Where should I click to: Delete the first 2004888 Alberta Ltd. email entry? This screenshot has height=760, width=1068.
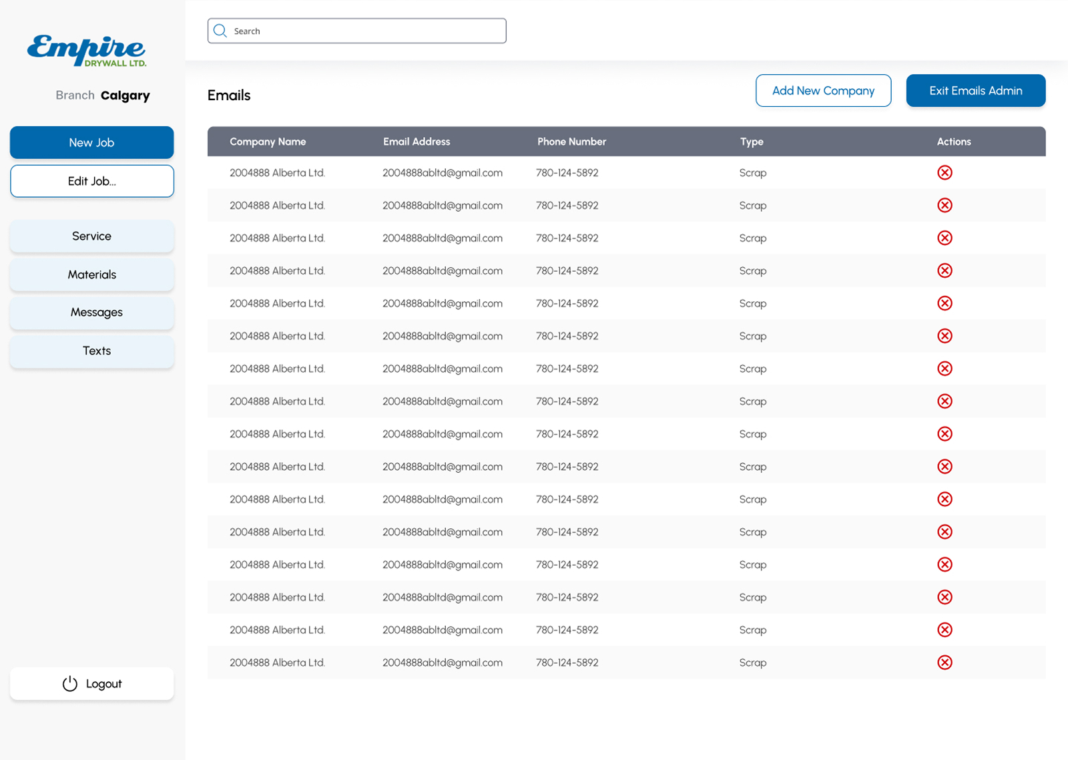point(945,172)
